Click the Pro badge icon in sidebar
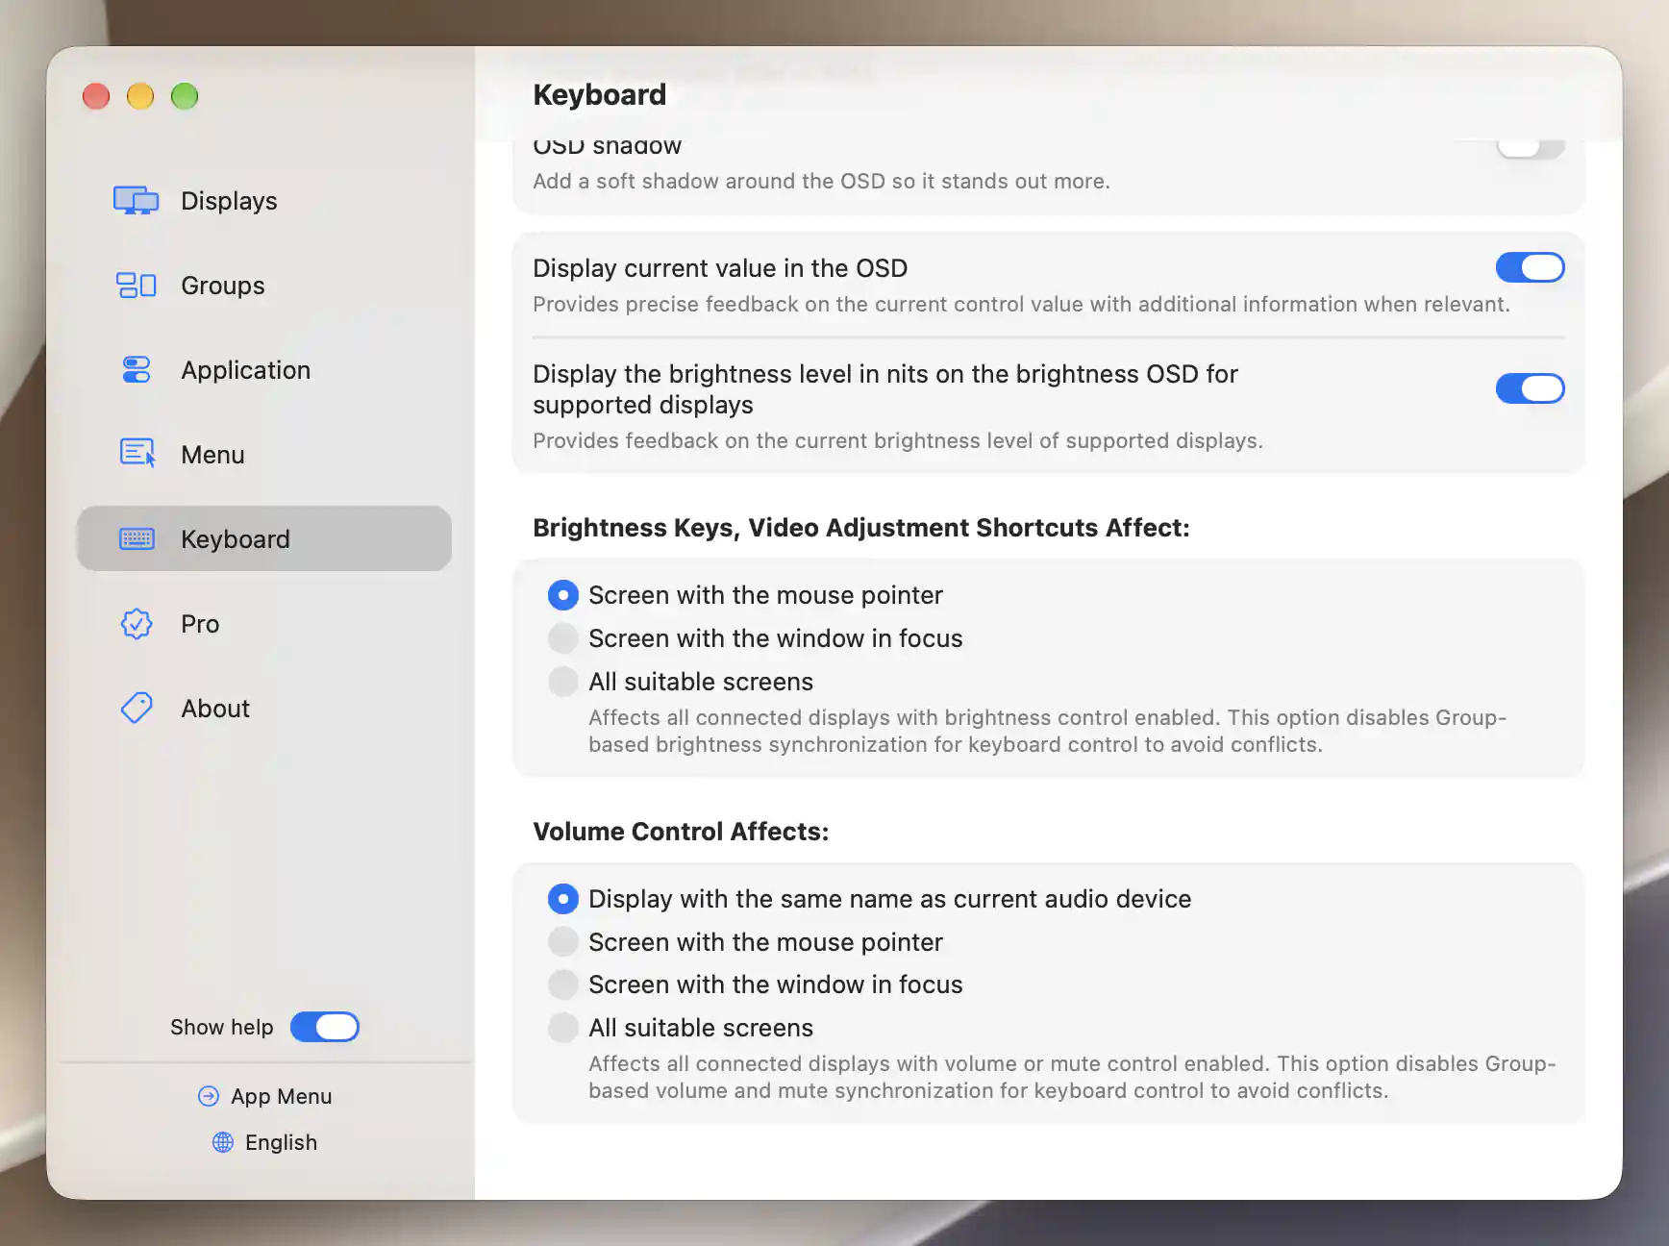The width and height of the screenshot is (1669, 1246). point(137,623)
